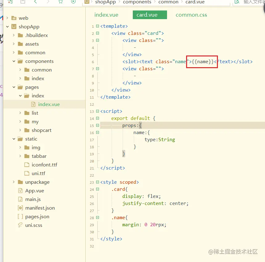
Task: Click the pages.json bracket file icon
Action: click(x=20, y=216)
